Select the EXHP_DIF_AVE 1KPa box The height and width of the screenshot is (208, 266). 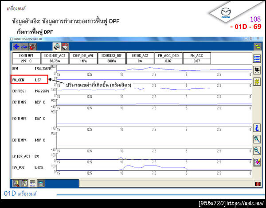point(83,58)
